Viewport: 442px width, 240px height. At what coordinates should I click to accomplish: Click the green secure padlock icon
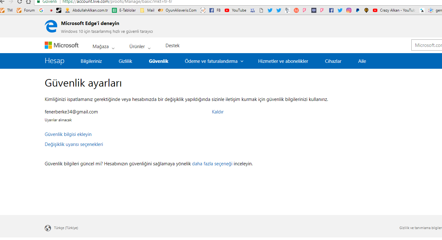click(x=38, y=2)
